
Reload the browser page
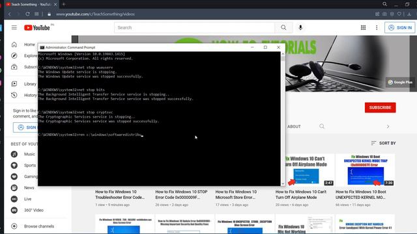(27, 14)
